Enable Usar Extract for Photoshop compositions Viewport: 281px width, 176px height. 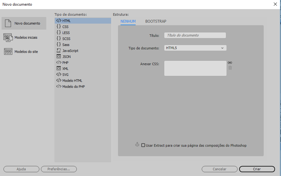[x=143, y=145]
